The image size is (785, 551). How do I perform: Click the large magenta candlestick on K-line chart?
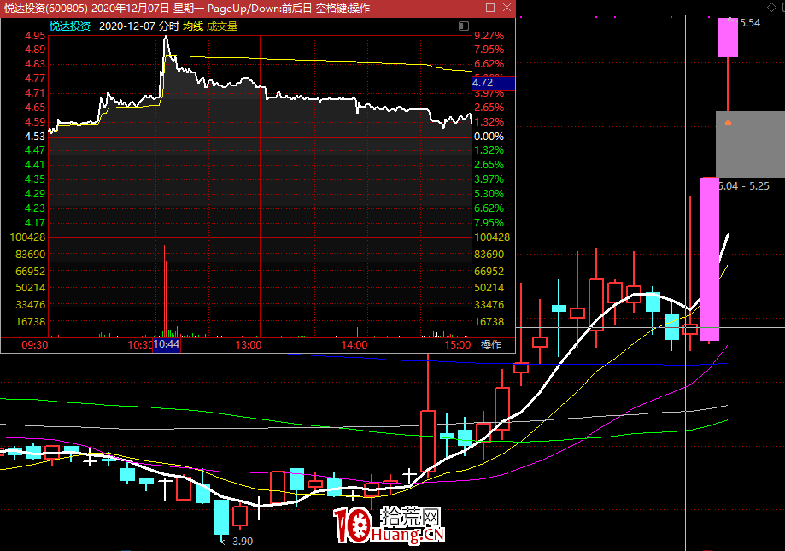[709, 259]
